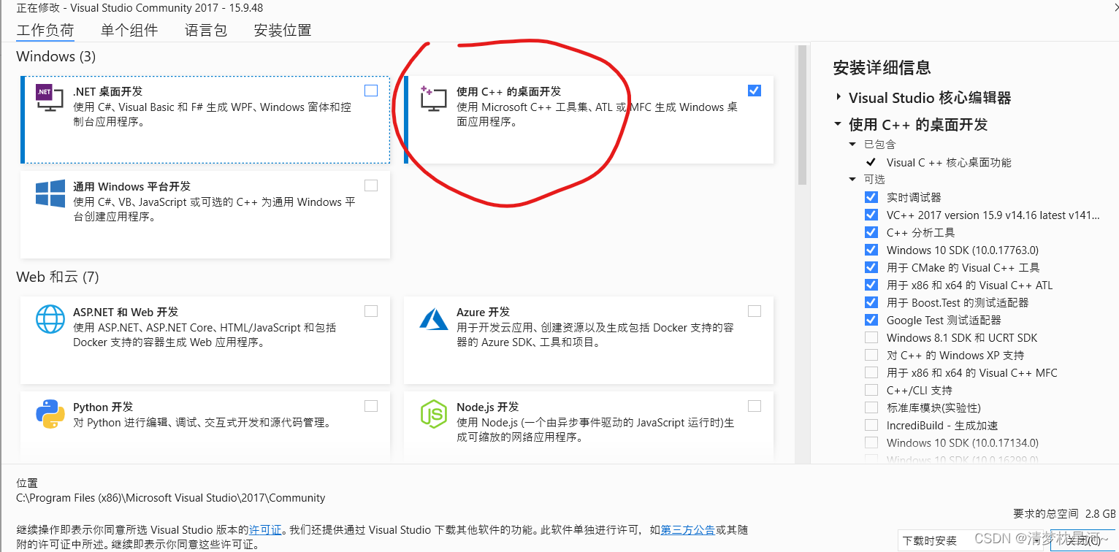This screenshot has height=552, width=1119.
Task: Click the Windows (3) section heading
Action: (x=56, y=56)
